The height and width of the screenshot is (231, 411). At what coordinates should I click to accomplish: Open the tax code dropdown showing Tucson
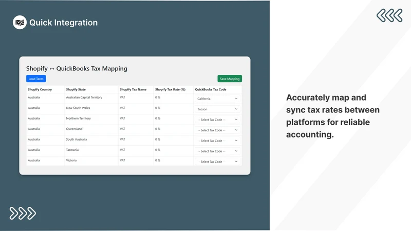tap(217, 109)
